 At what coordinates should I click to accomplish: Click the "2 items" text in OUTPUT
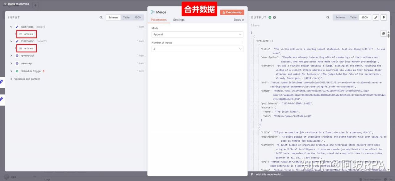[255, 26]
